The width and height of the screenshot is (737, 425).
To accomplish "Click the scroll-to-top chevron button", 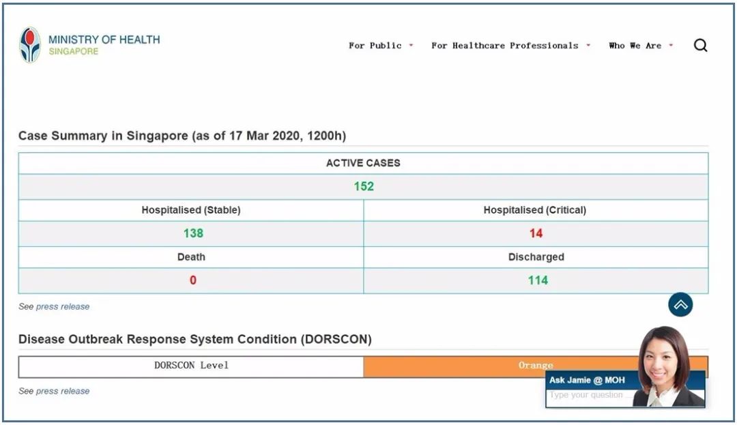I will (680, 305).
